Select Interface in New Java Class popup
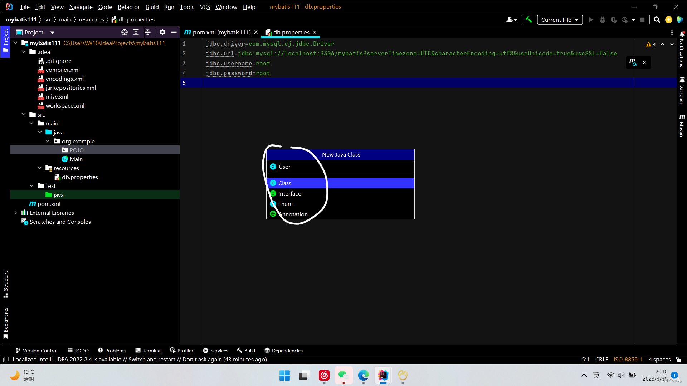Screen dimensions: 687x386 coord(289,193)
